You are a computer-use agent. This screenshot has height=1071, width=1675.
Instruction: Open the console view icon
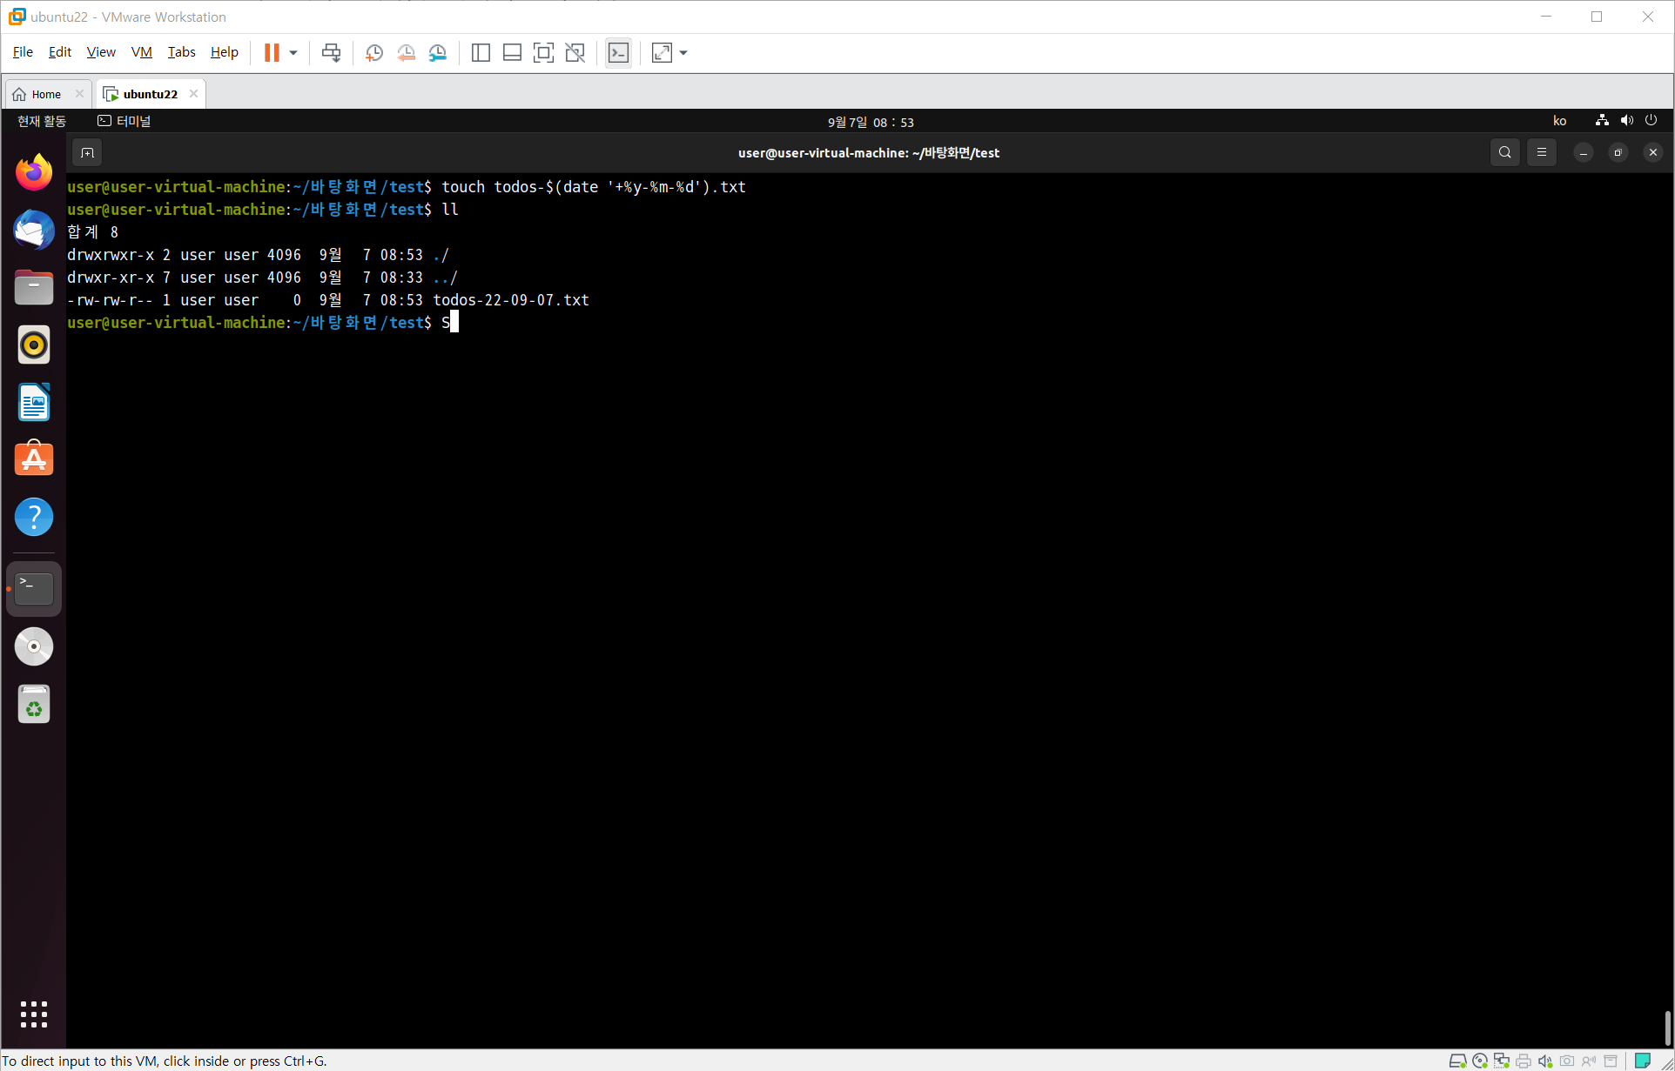pos(618,53)
